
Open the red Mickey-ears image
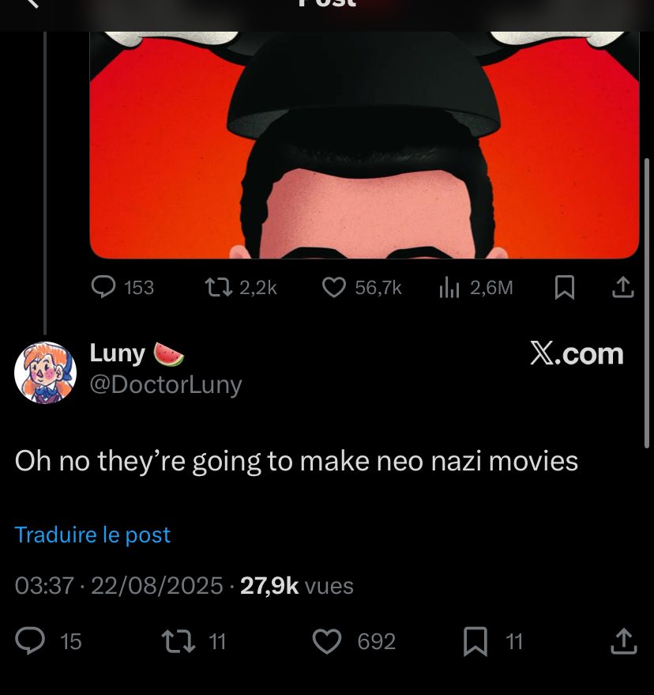click(x=364, y=145)
